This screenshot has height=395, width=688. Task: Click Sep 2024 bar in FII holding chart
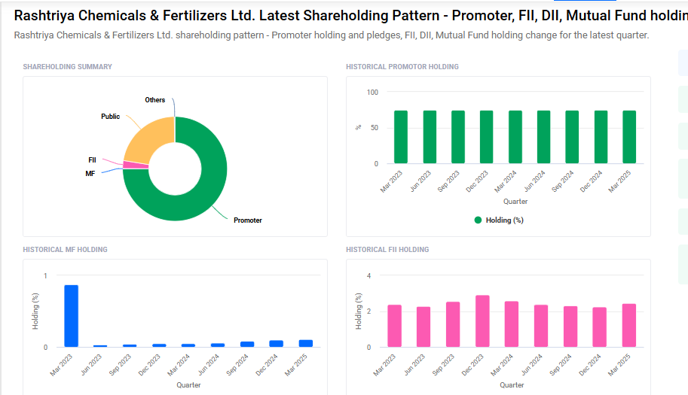click(x=570, y=327)
